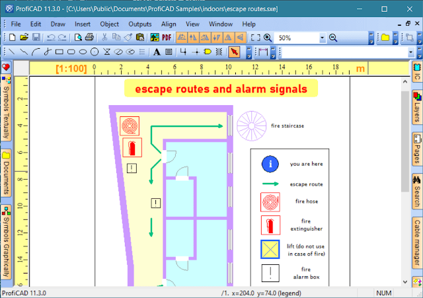Open the Favorites heart panel
The width and height of the screenshot is (423, 298).
tap(6, 67)
